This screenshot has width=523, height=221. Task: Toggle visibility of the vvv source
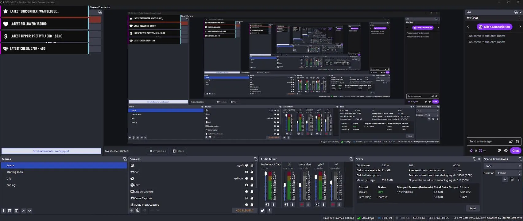246,172
